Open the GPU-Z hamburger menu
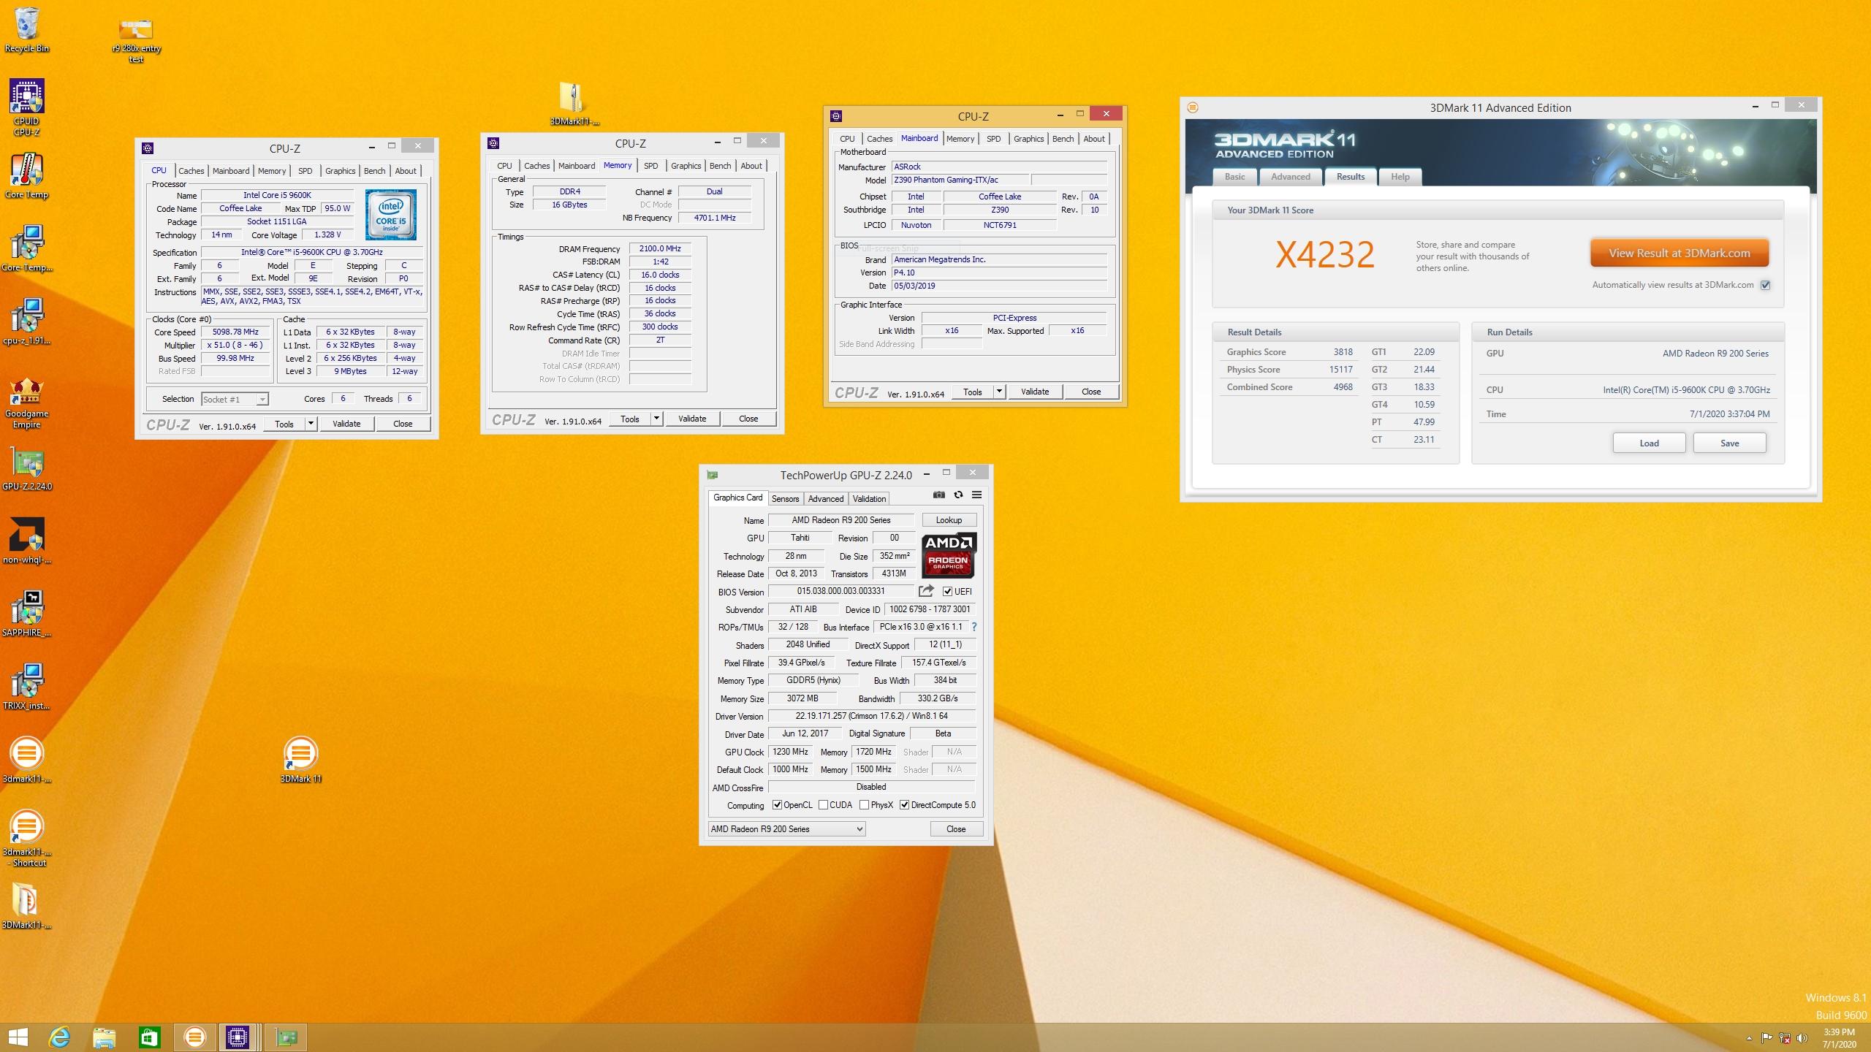 click(976, 495)
